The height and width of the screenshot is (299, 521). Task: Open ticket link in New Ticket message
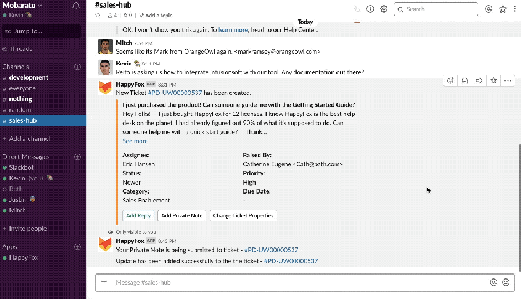point(175,93)
